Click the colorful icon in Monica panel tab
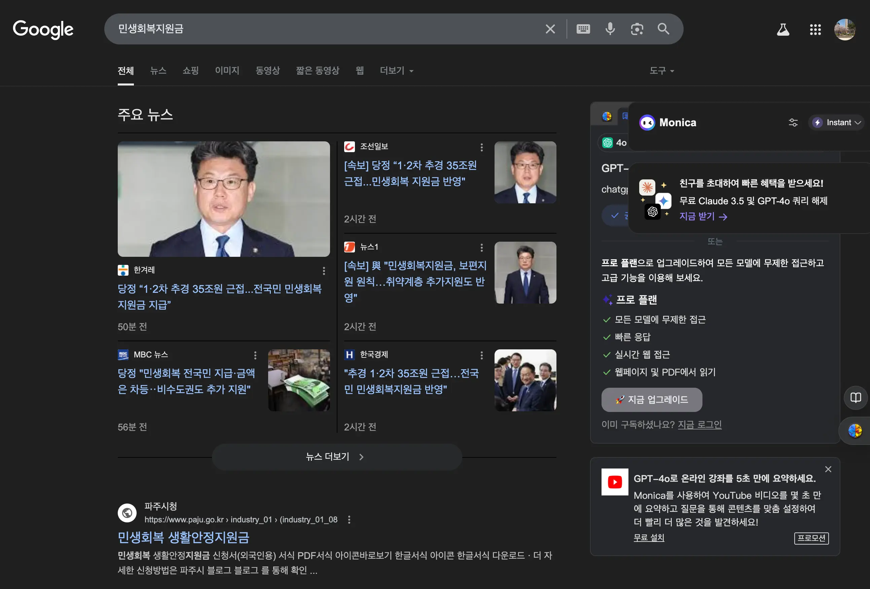This screenshot has width=870, height=589. 607,116
